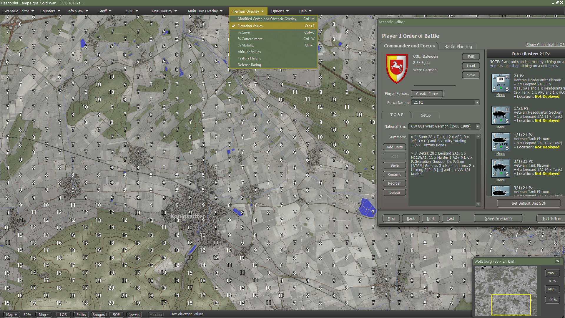Click the 3/1/21 Pz tank counter icon
This screenshot has width=565, height=318.
[501, 191]
